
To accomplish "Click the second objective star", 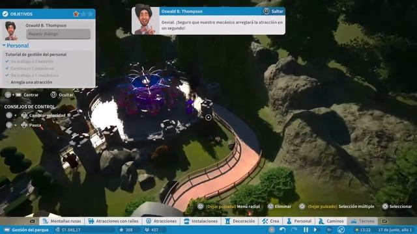I will (x=83, y=14).
